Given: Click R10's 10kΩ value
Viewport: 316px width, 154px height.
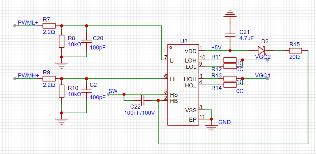Looking at the screenshot, I should click(x=75, y=94).
